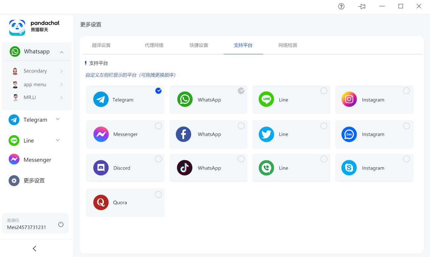Screen dimensions: 430x257
Task: Expand the Line sidebar dropdown arrow
Action: (58, 140)
